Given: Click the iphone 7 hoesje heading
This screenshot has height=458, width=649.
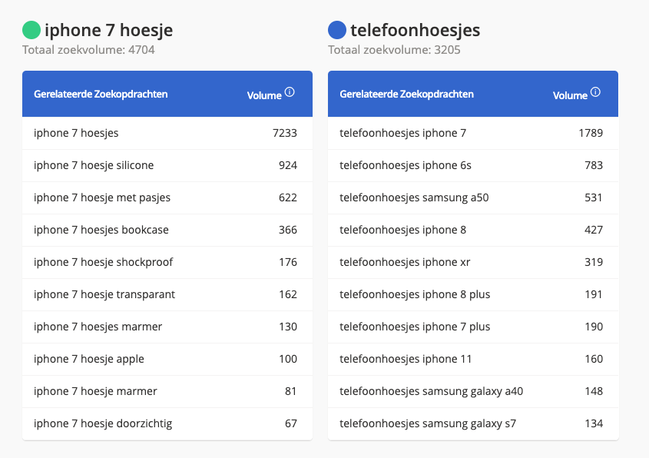Looking at the screenshot, I should coord(108,30).
